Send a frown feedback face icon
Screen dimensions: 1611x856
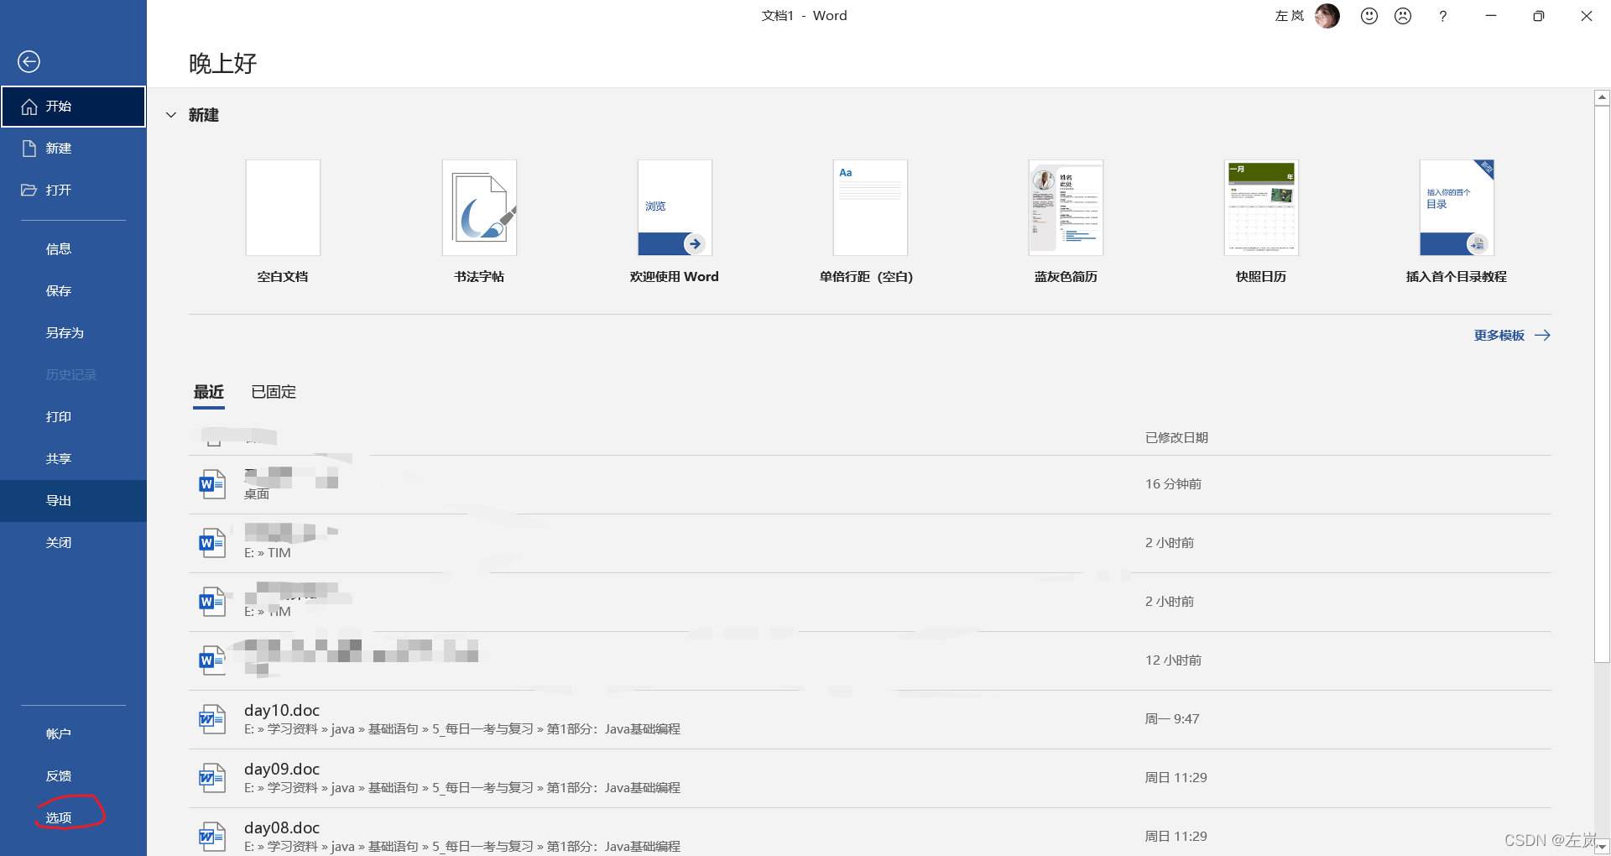[1403, 16]
